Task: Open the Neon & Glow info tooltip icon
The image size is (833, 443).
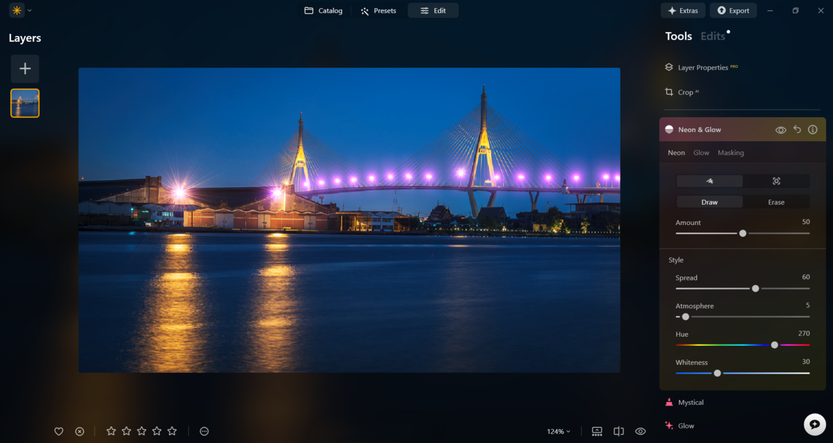Action: coord(812,129)
